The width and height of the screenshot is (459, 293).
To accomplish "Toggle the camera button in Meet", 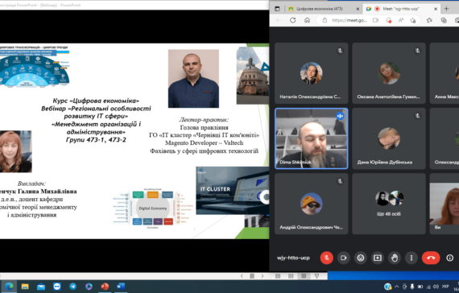I will [x=343, y=258].
